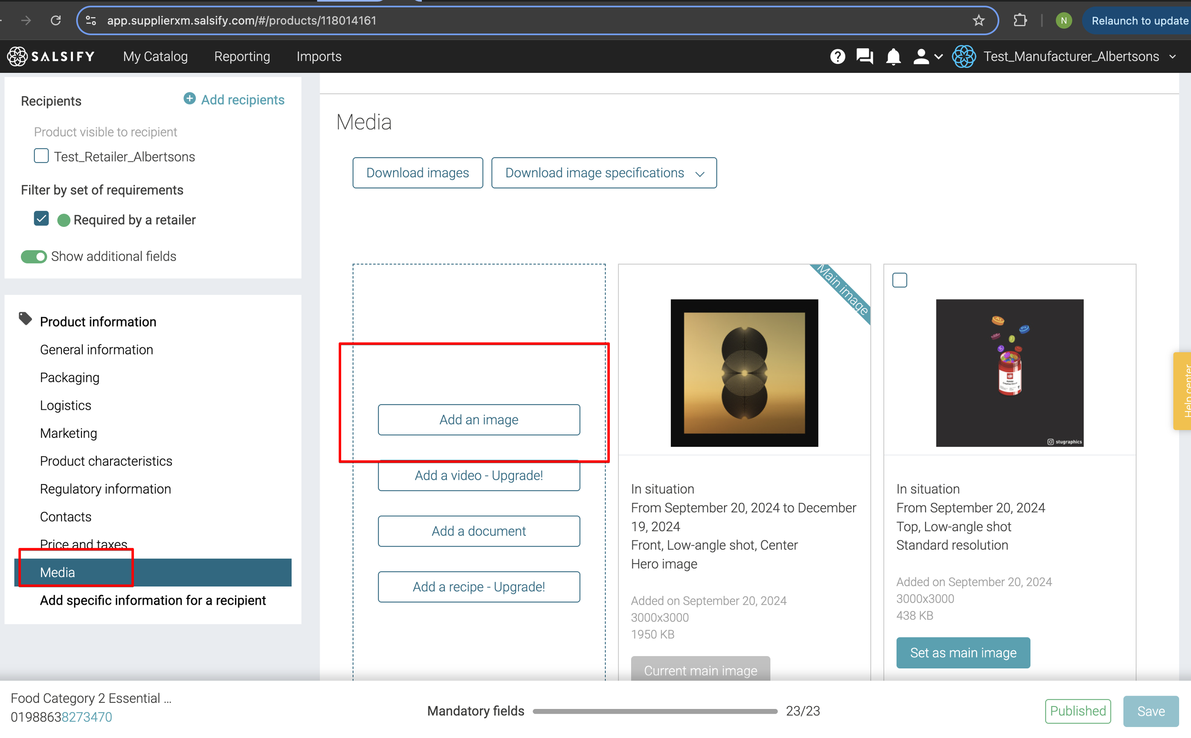Viewport: 1191px width, 738px height.
Task: Open the Imports menu
Action: coord(319,57)
